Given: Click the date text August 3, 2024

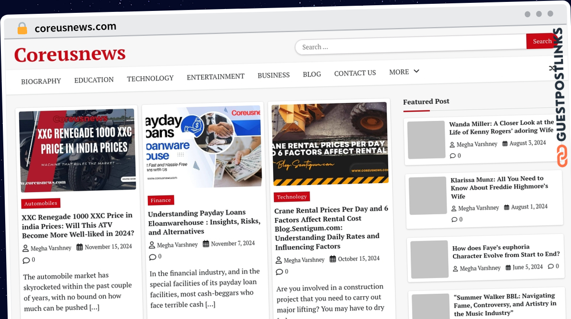Looking at the screenshot, I should tap(528, 143).
